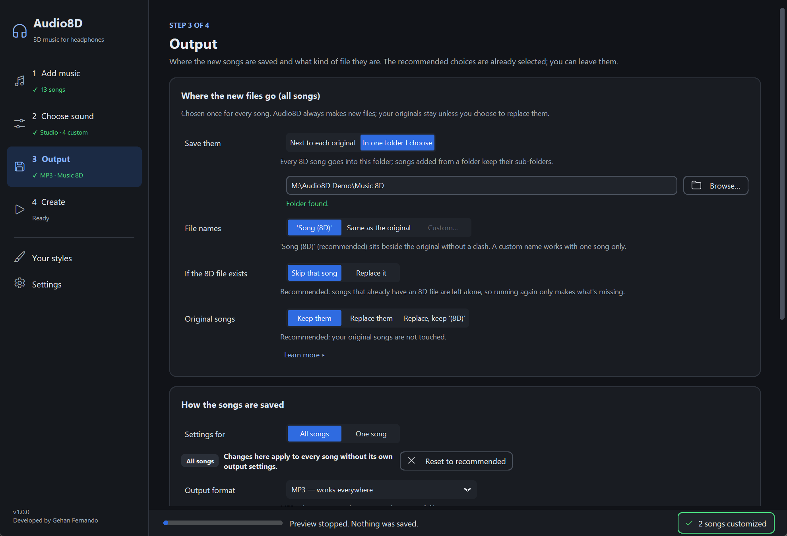Viewport: 787px width, 536px height.
Task: Click the gear icon beside Settings
Action: tap(19, 283)
